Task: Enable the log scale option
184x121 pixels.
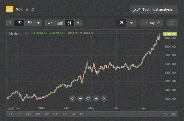Action: coord(173,114)
